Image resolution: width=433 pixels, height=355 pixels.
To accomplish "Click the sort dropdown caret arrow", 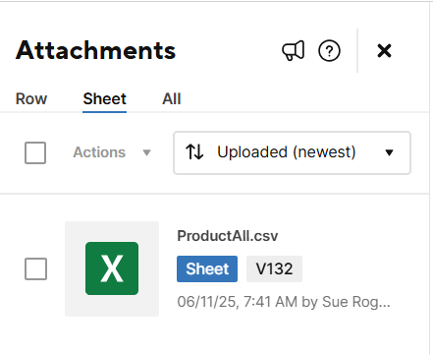I will (x=389, y=152).
